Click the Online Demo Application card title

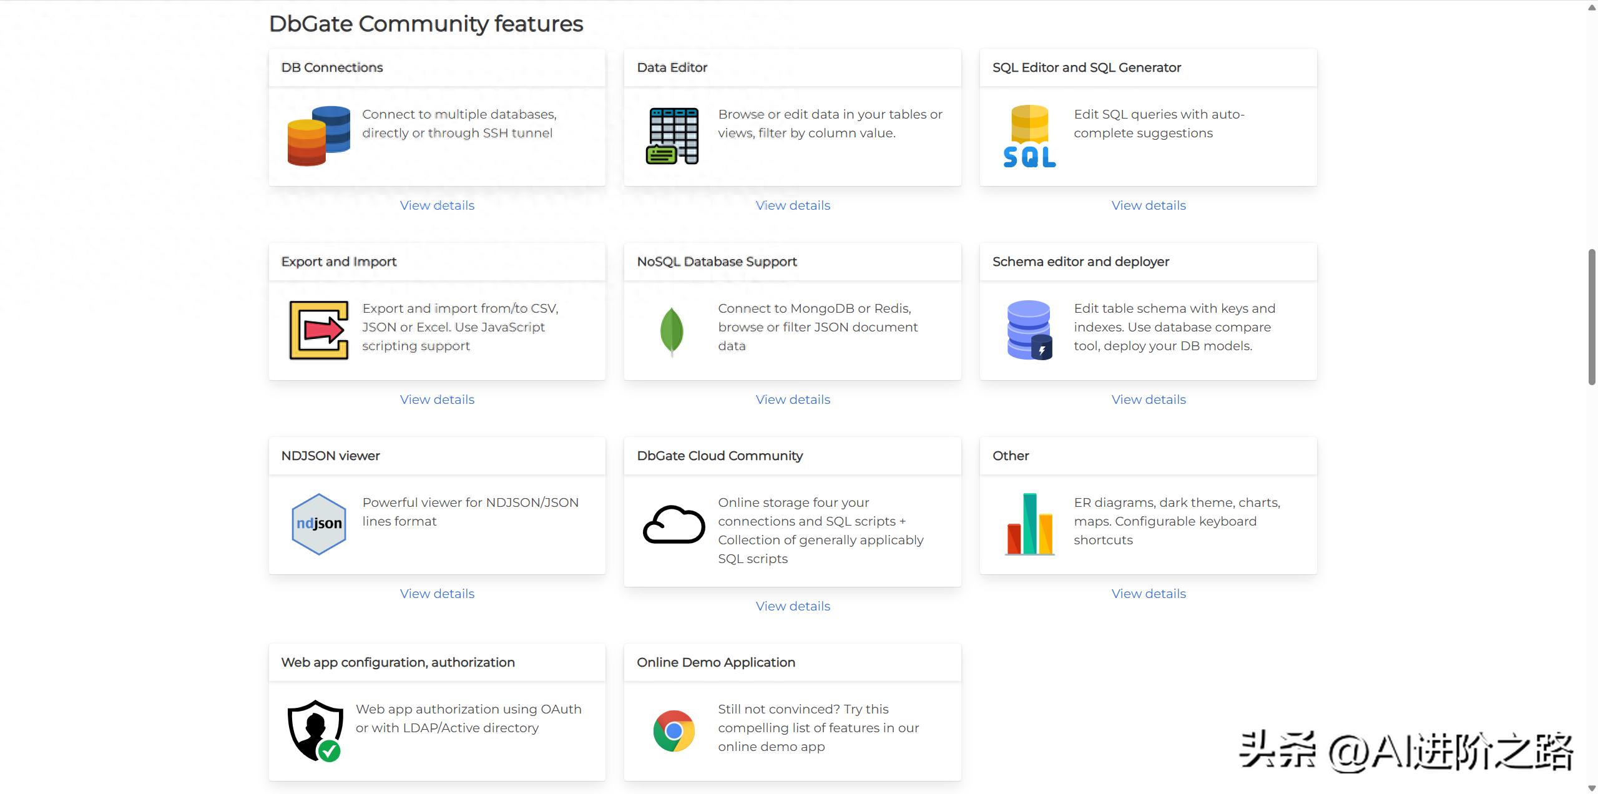click(716, 662)
